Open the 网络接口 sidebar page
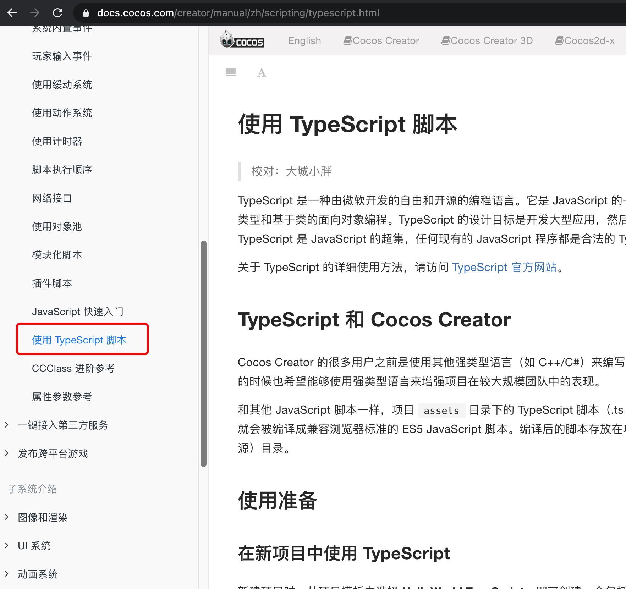The width and height of the screenshot is (626, 589). [x=52, y=198]
